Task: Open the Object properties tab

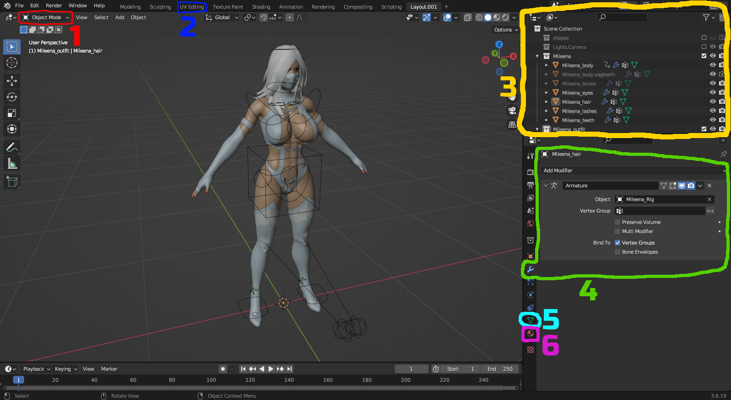Action: [531, 256]
